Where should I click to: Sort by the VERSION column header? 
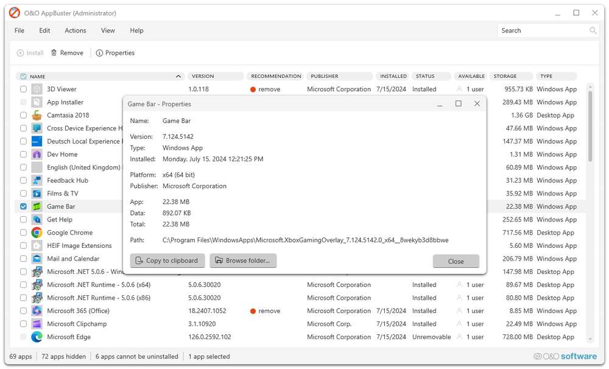pyautogui.click(x=216, y=76)
